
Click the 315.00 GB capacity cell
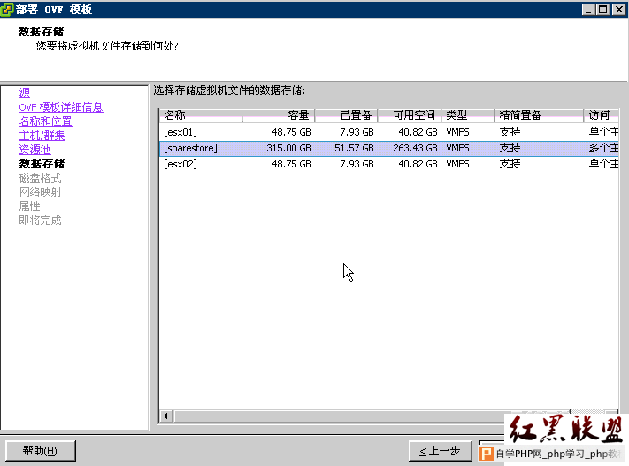(288, 148)
